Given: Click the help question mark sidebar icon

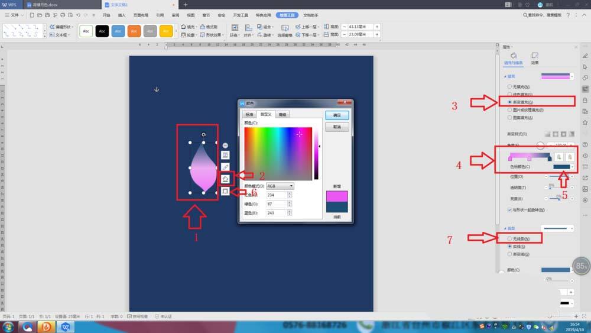Looking at the screenshot, I should click(x=585, y=145).
